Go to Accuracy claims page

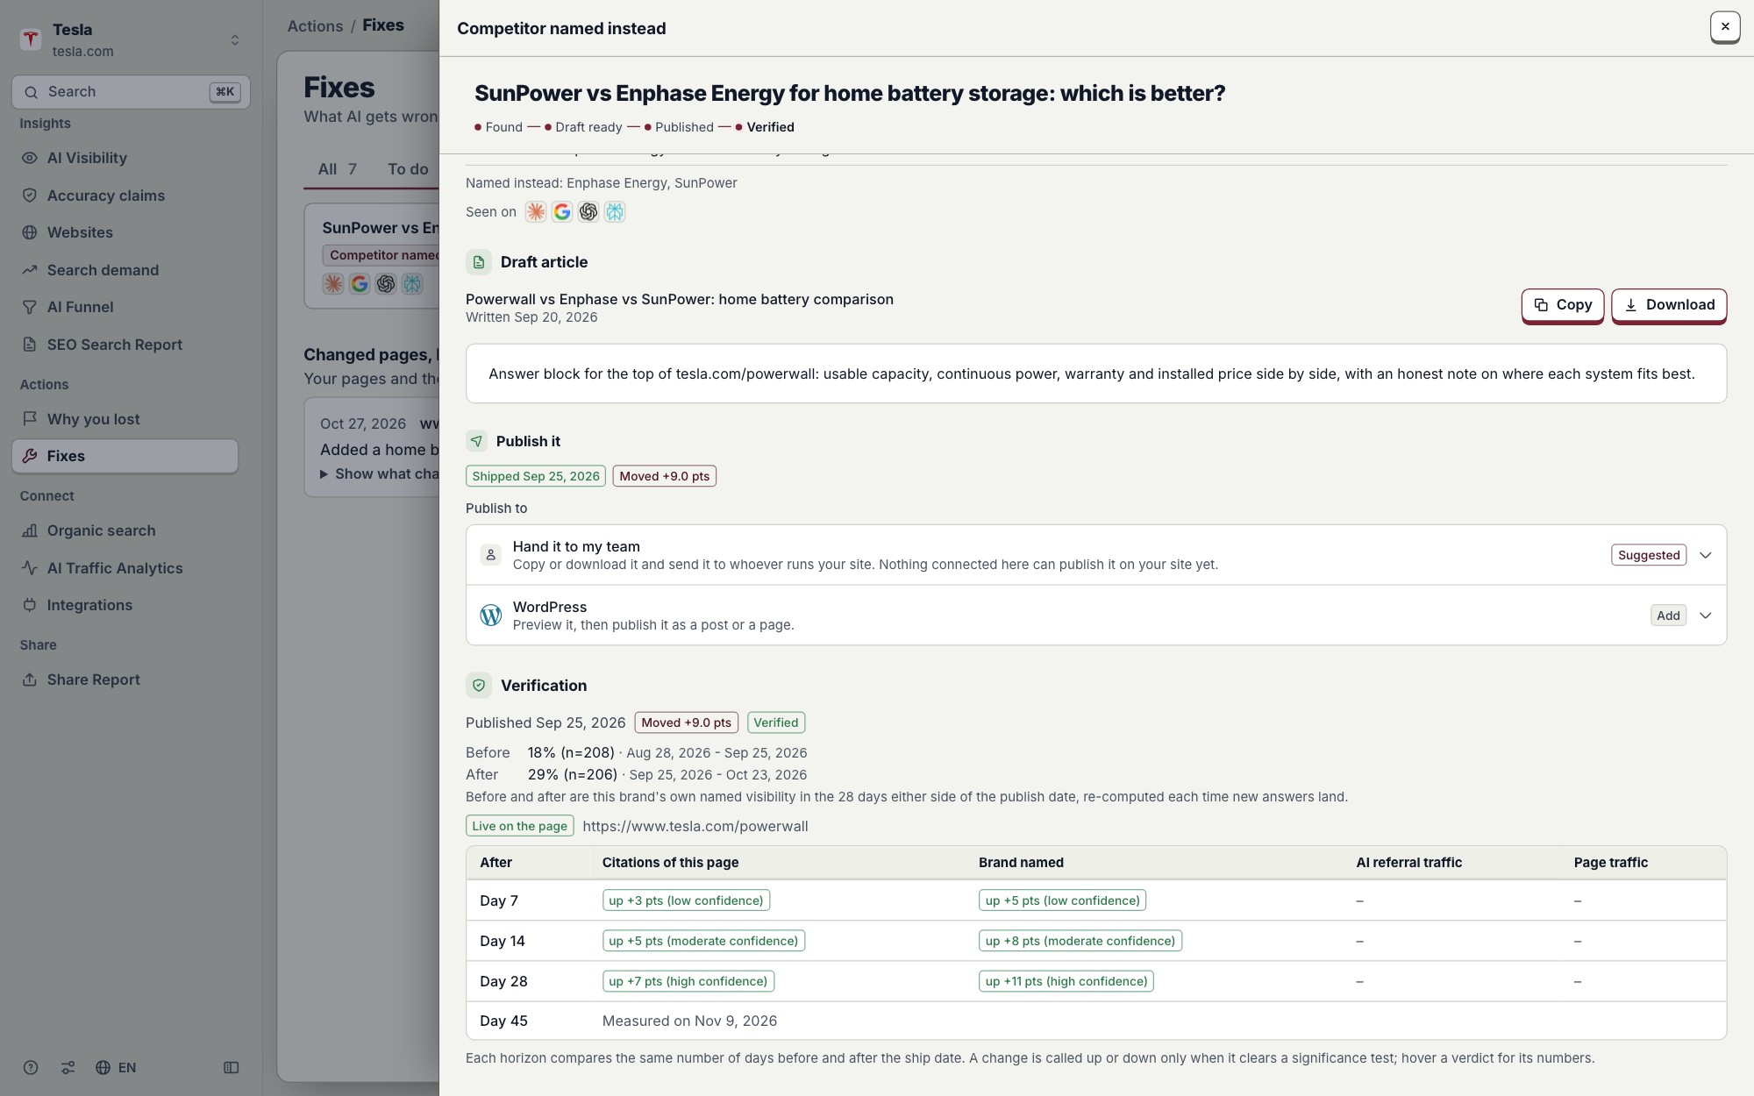coord(105,196)
